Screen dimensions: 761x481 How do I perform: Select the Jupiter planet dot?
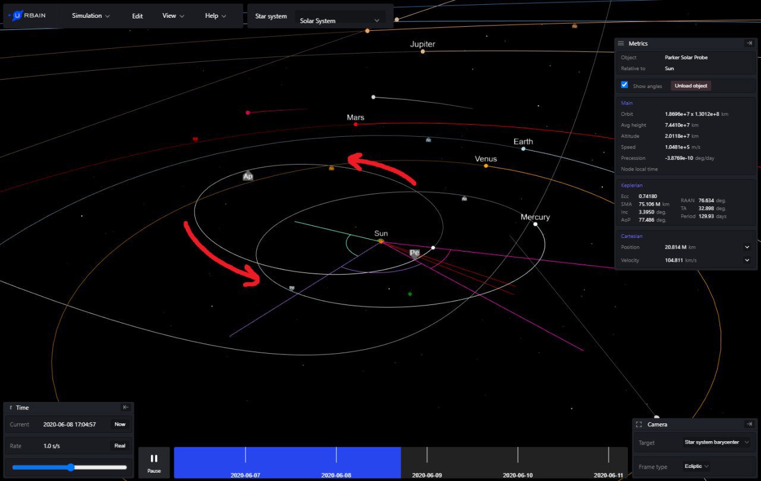pyautogui.click(x=423, y=52)
